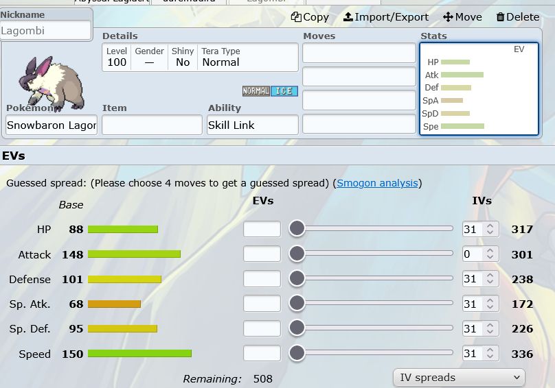Click the Shiny No detail
The width and height of the screenshot is (555, 388).
(183, 58)
